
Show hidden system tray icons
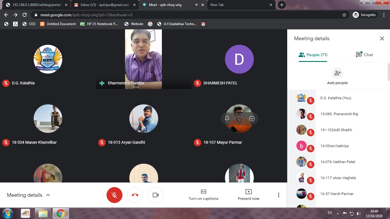[x=338, y=213]
